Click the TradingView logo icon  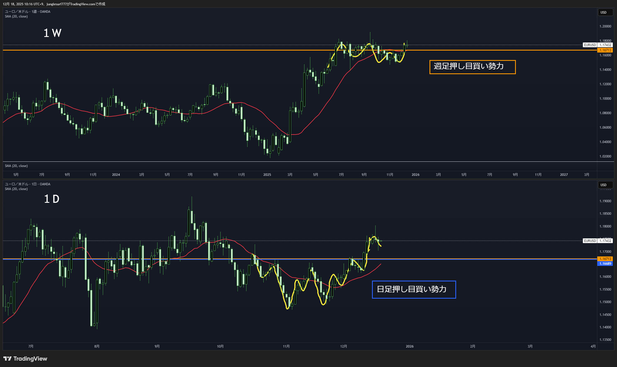(8, 359)
